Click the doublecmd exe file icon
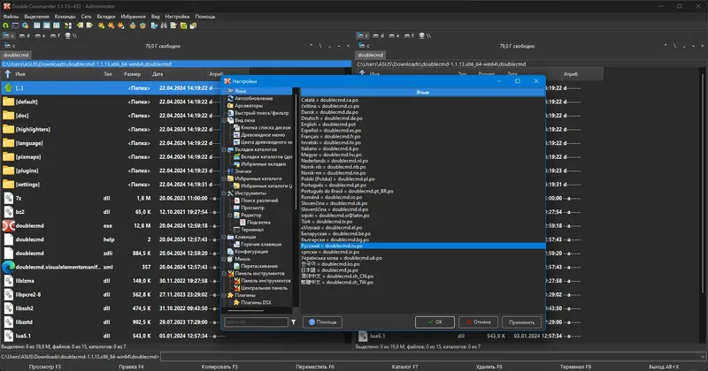The image size is (708, 371). click(9, 225)
